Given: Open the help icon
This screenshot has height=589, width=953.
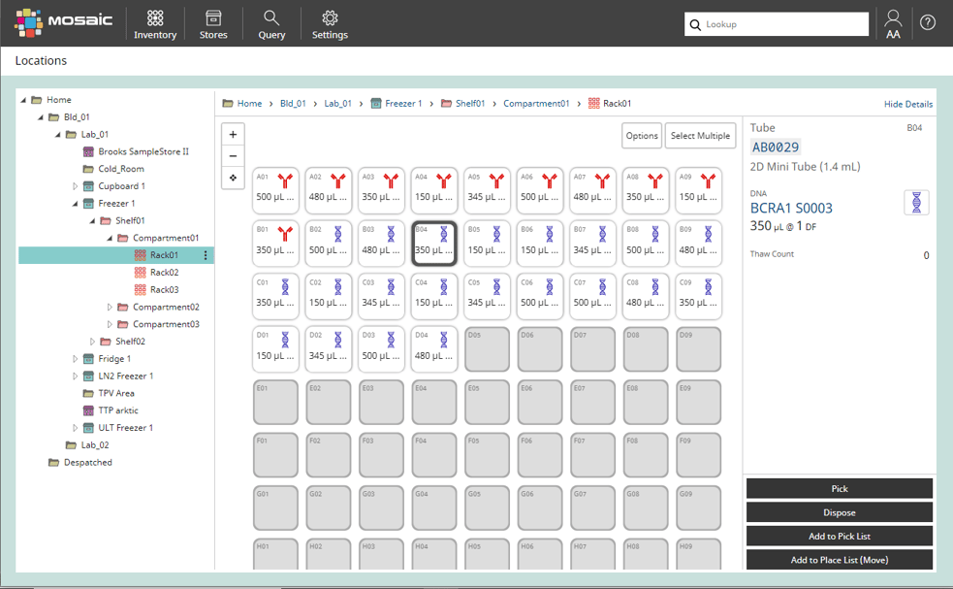Looking at the screenshot, I should (x=929, y=23).
